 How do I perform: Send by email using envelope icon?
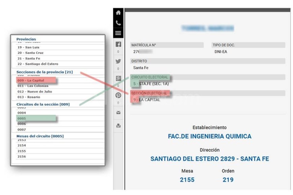click(118, 113)
